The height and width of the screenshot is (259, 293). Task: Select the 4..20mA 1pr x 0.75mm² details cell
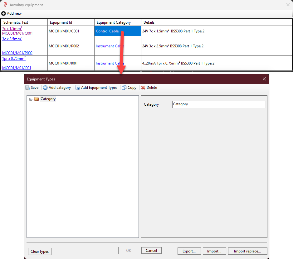pyautogui.click(x=217, y=63)
